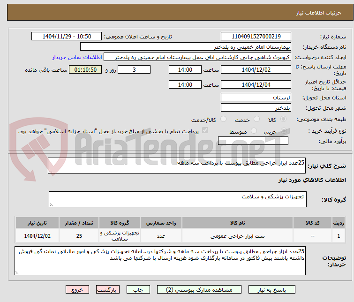Click resize handle of توضیحات خریدار box
Image resolution: width=354 pixels, height=302 pixels.
pos(17,272)
